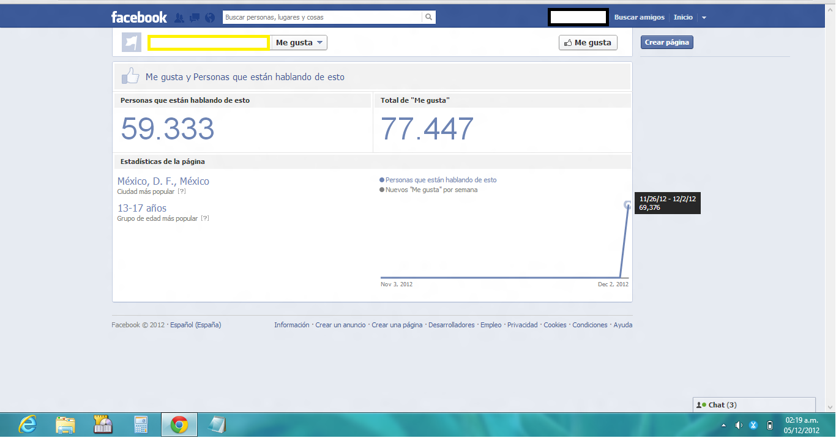836x438 pixels.
Task: Click the Español (España) language link
Action: 196,325
